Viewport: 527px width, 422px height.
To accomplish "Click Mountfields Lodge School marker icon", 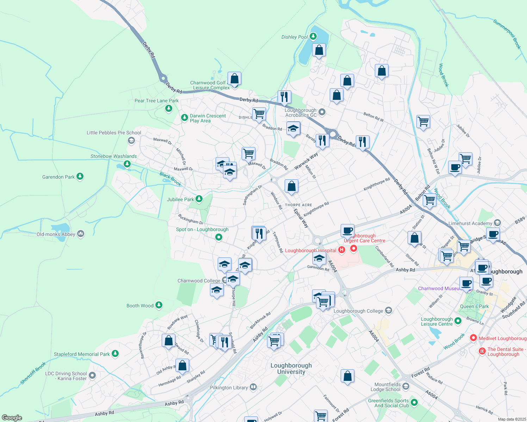I will pos(406,386).
